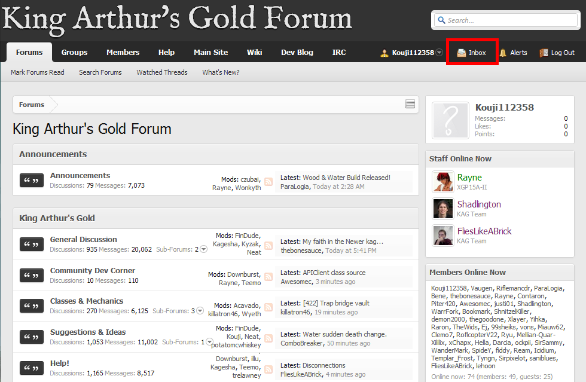Click the sitemap icon right of breadcrumb

coord(410,105)
